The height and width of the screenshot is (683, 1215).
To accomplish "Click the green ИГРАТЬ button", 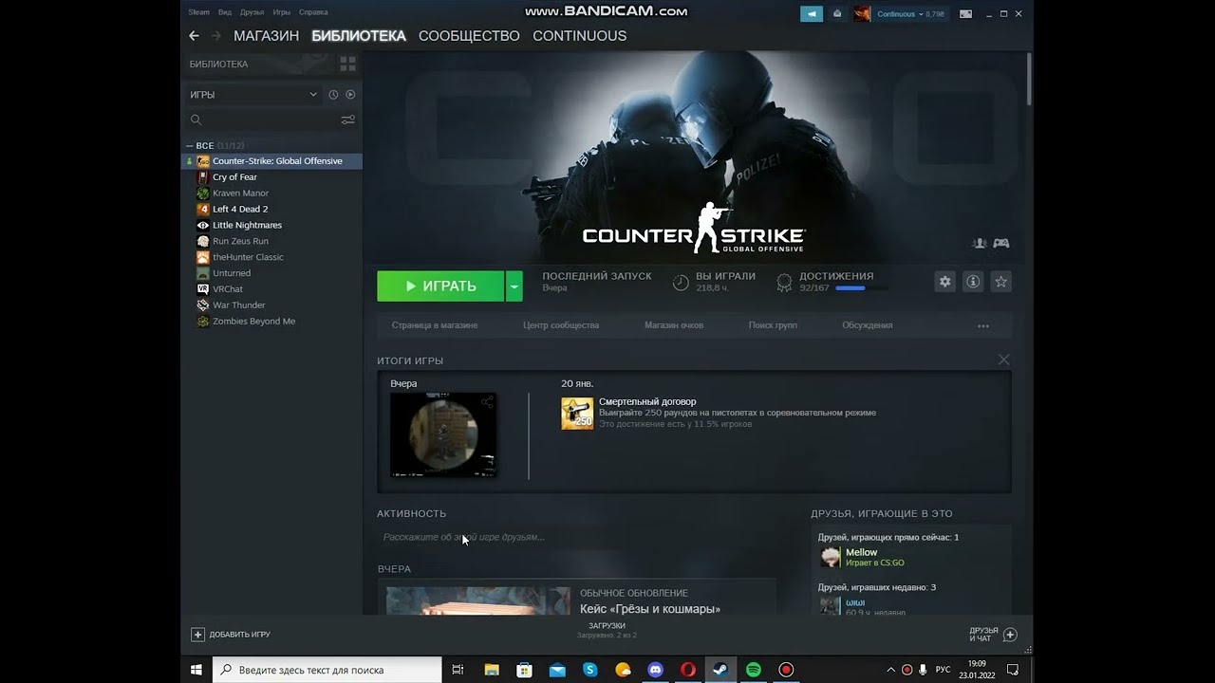I will point(441,286).
